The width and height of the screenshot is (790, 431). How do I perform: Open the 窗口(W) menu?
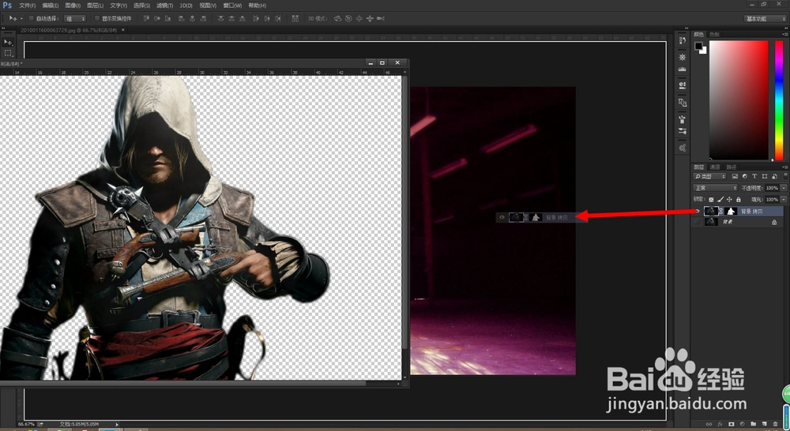[x=232, y=6]
